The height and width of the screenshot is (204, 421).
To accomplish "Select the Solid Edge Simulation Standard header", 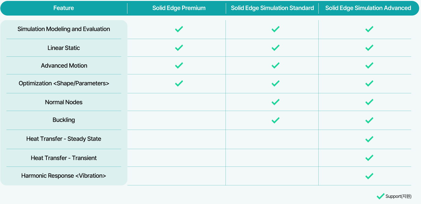I will click(272, 8).
